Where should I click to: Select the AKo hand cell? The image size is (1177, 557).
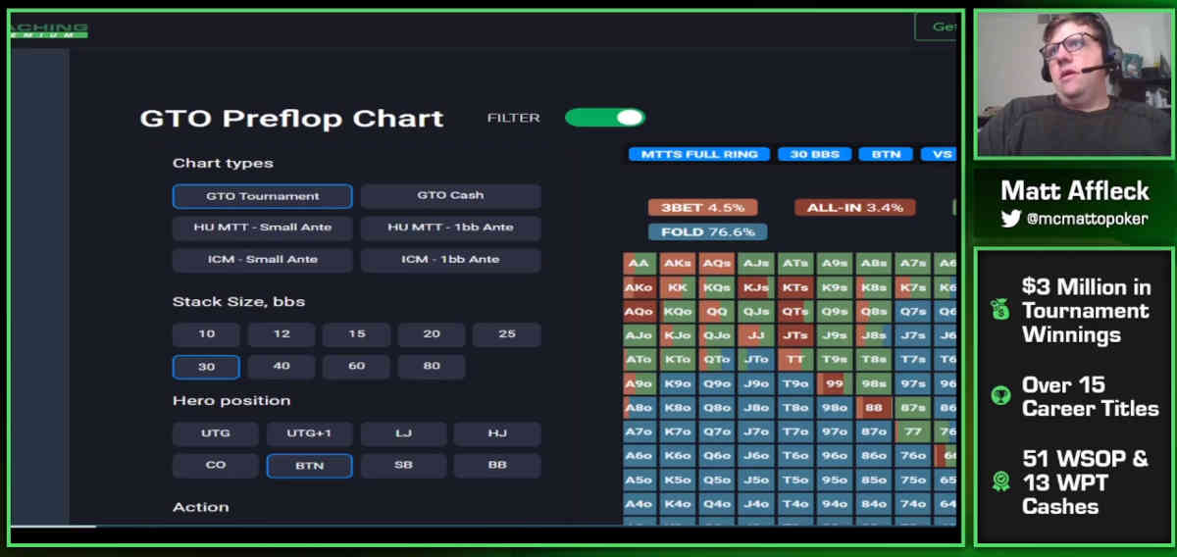coord(639,288)
